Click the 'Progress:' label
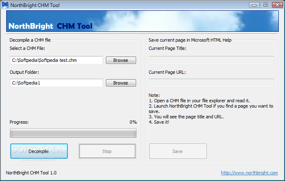This screenshot has height=181, width=285. [19, 122]
